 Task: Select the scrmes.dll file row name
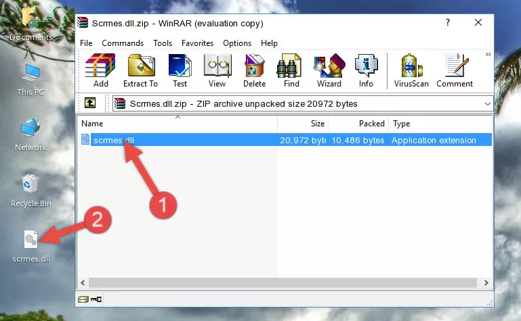[114, 140]
